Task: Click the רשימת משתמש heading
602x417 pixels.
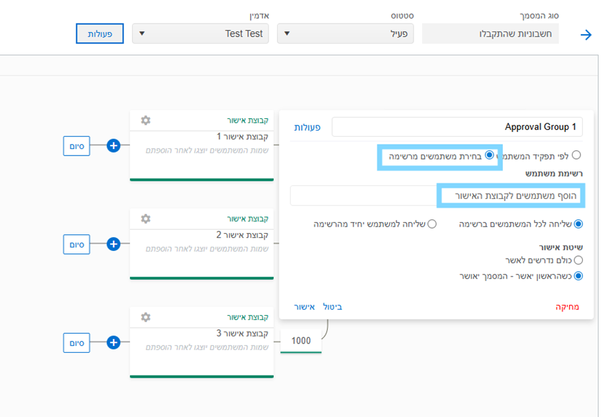Action: pos(553,173)
